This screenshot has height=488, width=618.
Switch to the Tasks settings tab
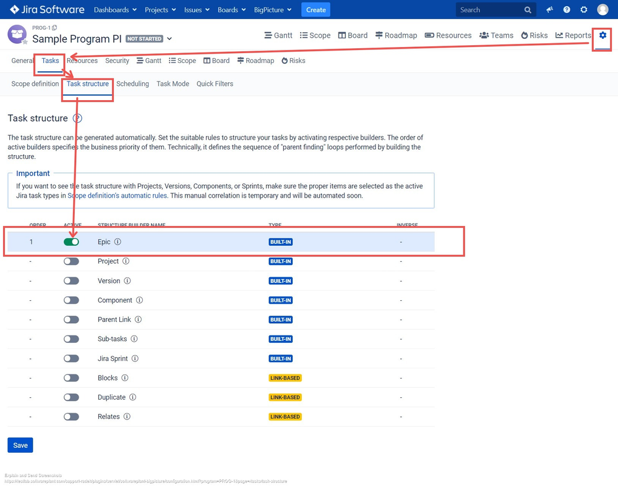(x=51, y=61)
